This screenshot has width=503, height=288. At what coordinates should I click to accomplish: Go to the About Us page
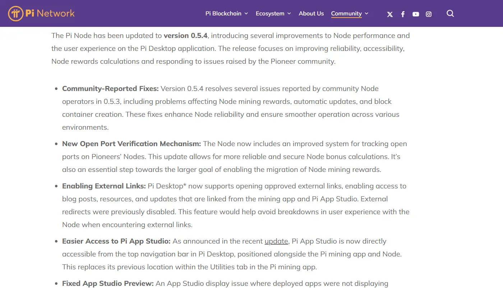pos(311,14)
